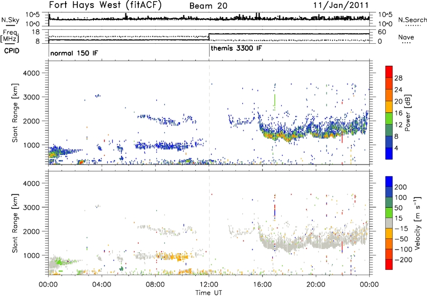Click the '16:00' time axis tick label
Viewport: 427px width, 296px height.
262,285
